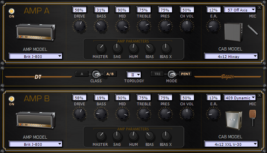Click Amp B Treble knob
The image size is (267, 153).
(x=144, y=114)
